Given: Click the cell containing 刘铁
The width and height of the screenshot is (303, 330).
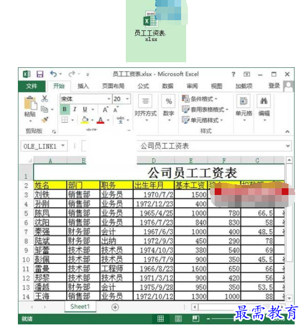Looking at the screenshot, I should (x=50, y=194).
